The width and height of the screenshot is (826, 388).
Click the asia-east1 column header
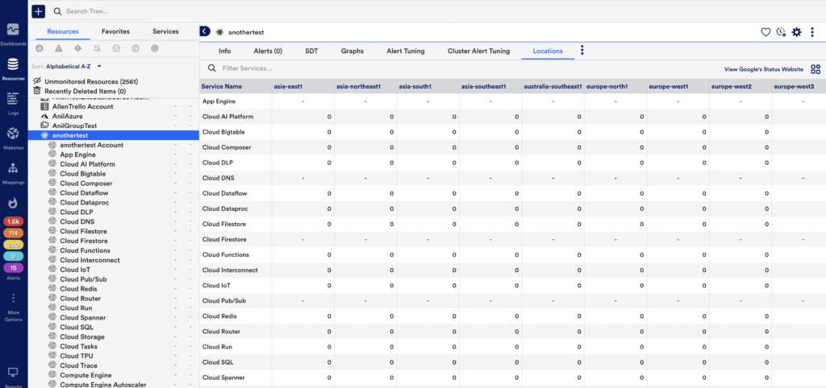(x=303, y=86)
